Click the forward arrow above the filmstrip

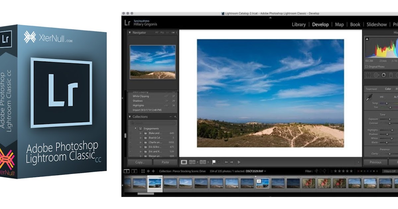pyautogui.click(x=153, y=171)
